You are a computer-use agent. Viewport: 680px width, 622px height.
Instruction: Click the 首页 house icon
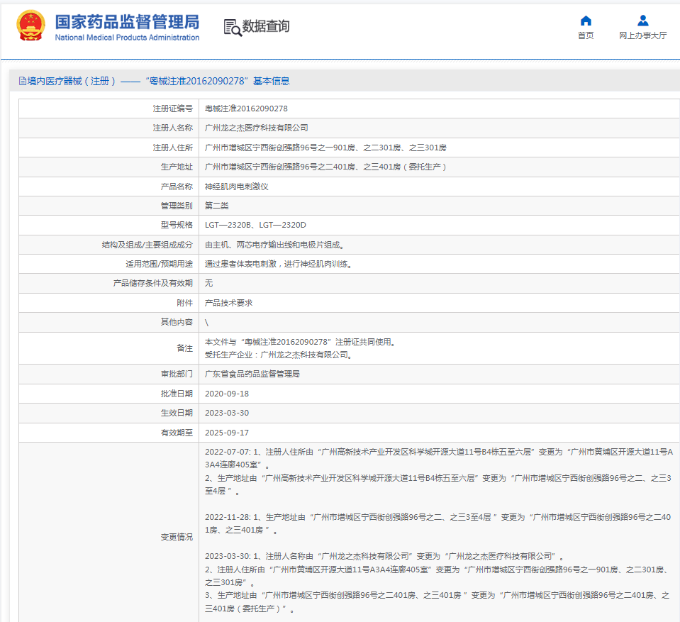(586, 21)
